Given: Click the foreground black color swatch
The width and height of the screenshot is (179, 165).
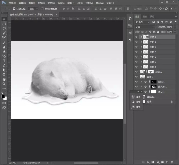Looking at the screenshot, I should [3, 96].
